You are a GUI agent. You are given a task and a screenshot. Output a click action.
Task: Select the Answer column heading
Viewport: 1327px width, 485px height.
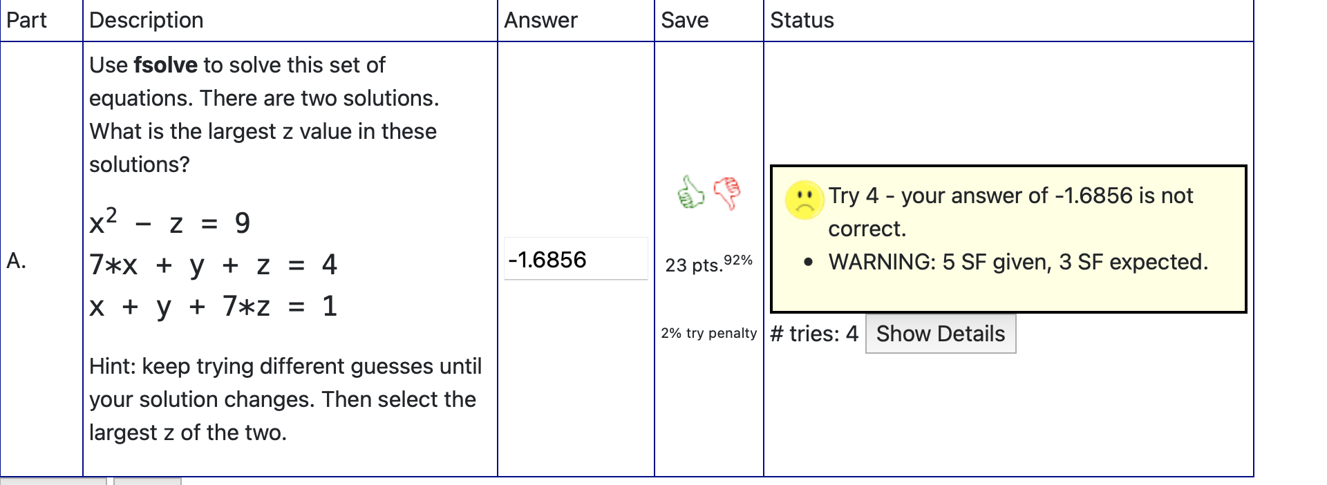pyautogui.click(x=540, y=20)
